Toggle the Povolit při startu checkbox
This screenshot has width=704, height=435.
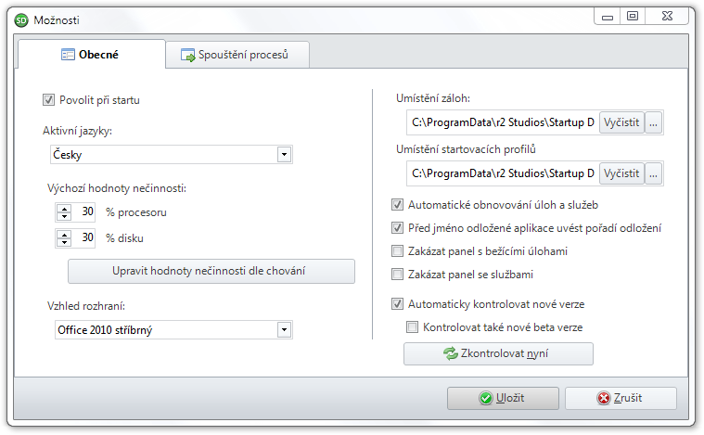point(48,99)
